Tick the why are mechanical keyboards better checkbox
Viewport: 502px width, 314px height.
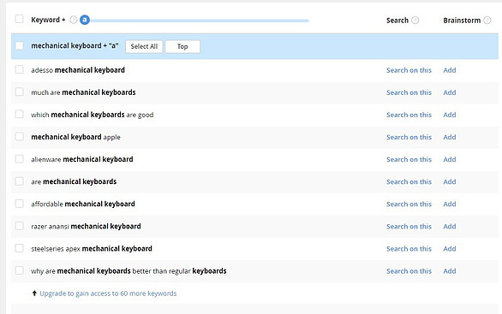[19, 270]
